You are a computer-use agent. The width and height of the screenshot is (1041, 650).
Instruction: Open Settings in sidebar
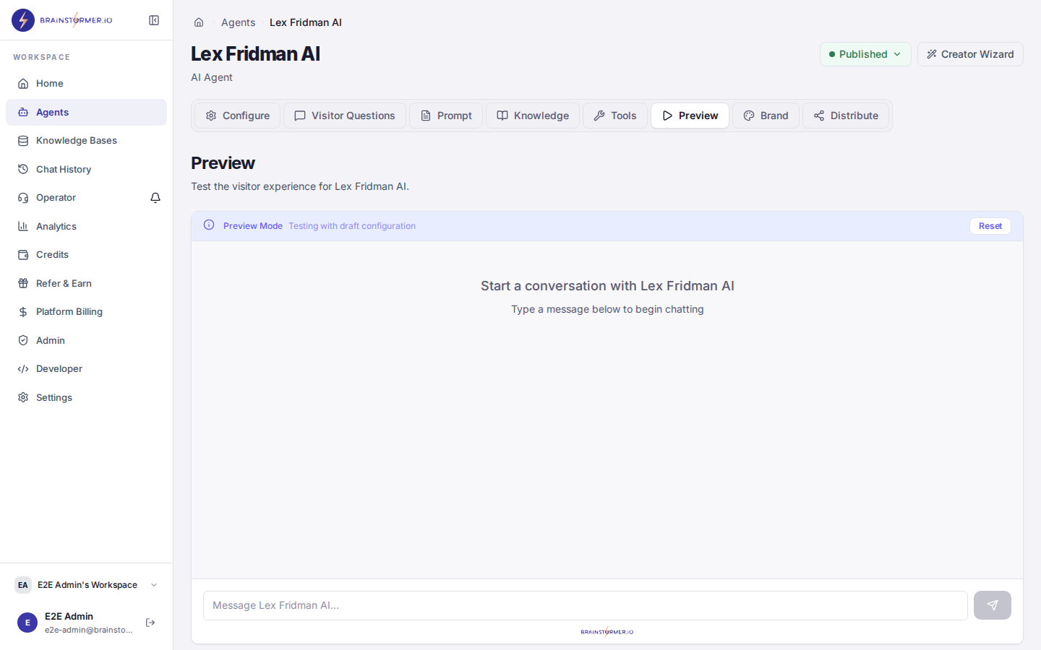click(x=86, y=397)
